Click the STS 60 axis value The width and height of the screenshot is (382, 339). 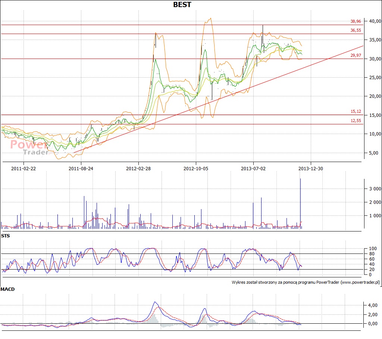pos(372,259)
